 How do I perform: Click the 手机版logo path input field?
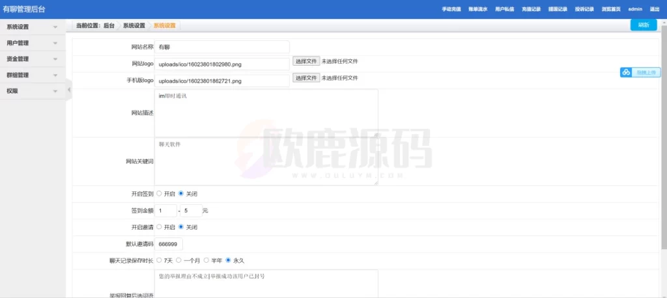click(221, 81)
